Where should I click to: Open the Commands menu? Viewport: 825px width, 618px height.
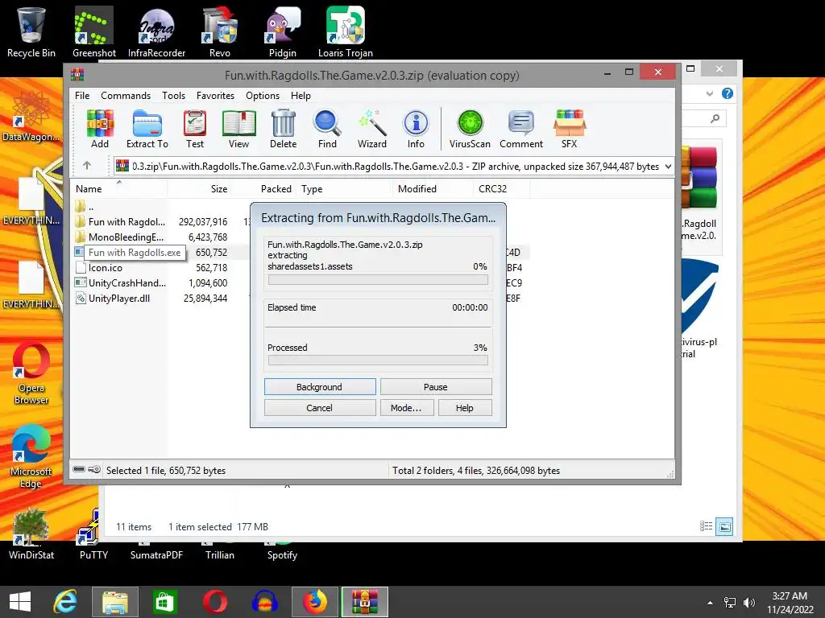pos(126,96)
